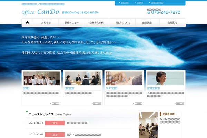Viewport: 207px width, 138px height.
Task: Open the お知らせ menu item
Action: tap(46, 23)
